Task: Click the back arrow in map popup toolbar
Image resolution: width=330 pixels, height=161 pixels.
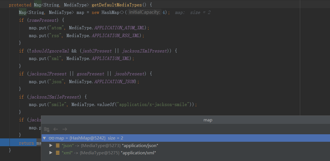Action: (55, 129)
